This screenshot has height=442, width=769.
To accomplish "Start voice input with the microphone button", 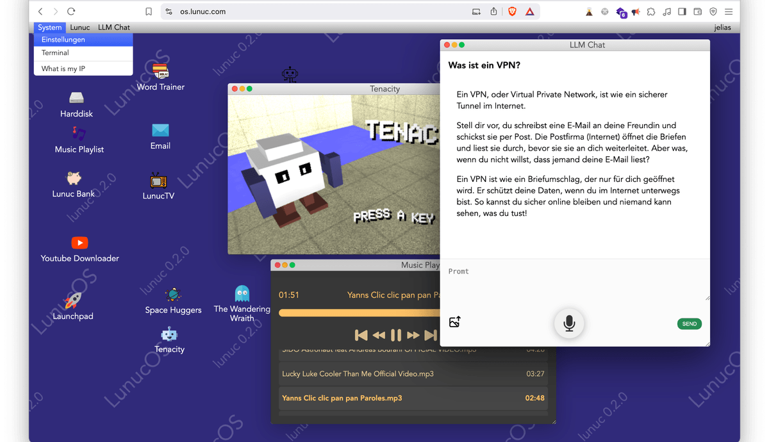I will point(568,323).
